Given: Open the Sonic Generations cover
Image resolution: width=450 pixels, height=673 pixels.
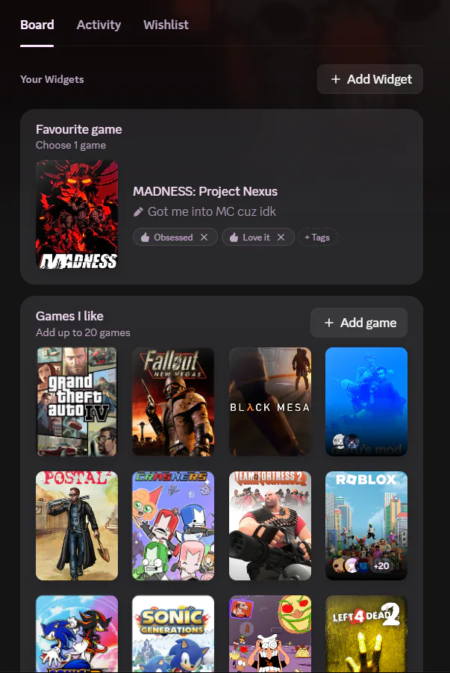Looking at the screenshot, I should point(173,633).
